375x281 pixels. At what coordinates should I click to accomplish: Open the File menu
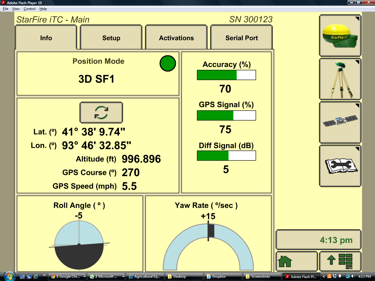coord(6,9)
